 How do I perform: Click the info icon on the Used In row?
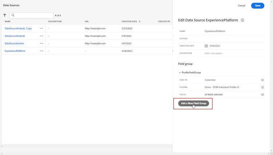point(262,80)
